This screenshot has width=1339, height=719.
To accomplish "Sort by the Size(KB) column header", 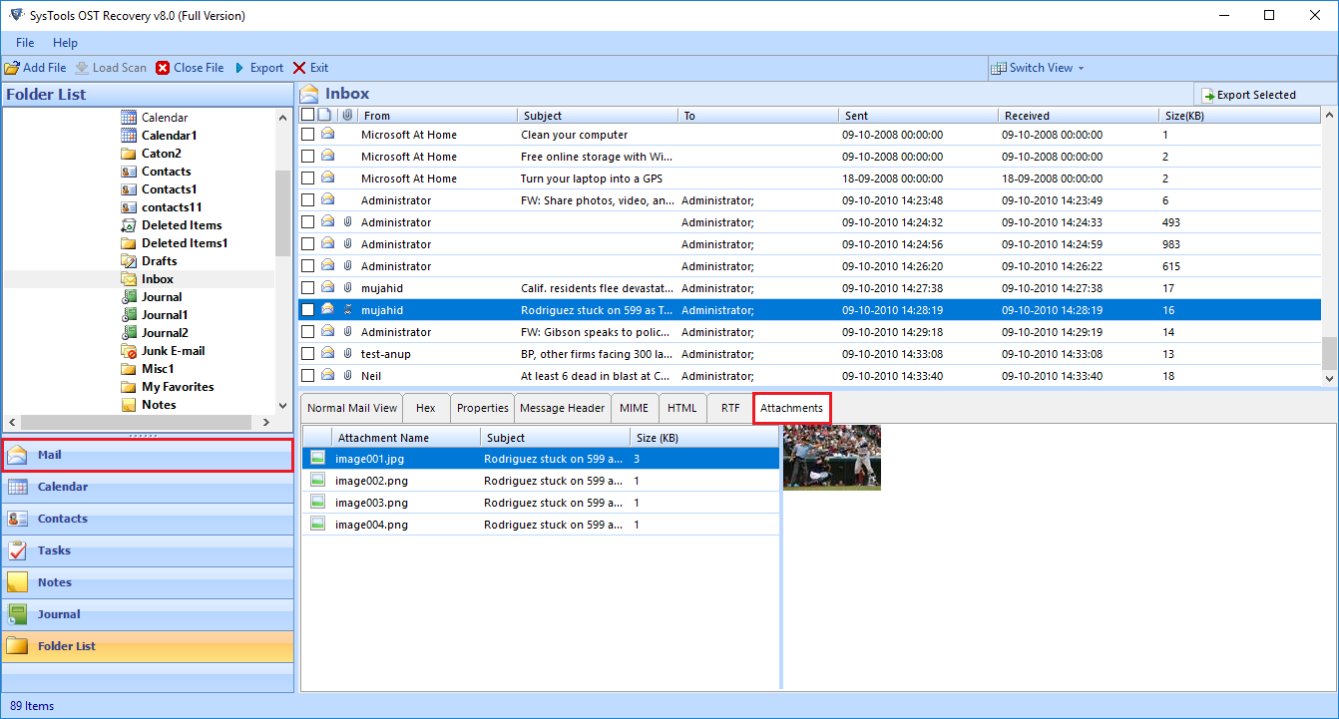I will pos(1239,116).
